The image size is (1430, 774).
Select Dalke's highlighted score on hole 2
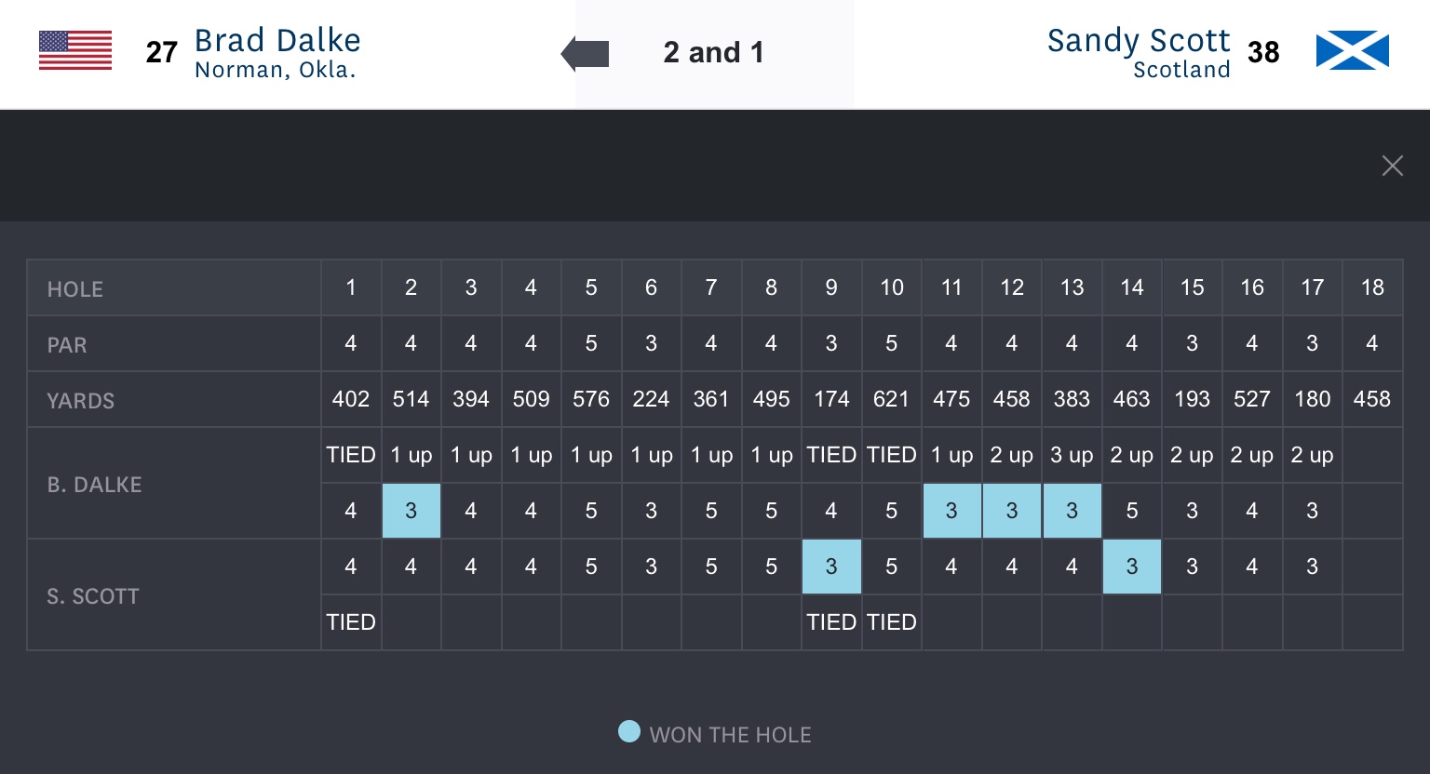(x=411, y=511)
